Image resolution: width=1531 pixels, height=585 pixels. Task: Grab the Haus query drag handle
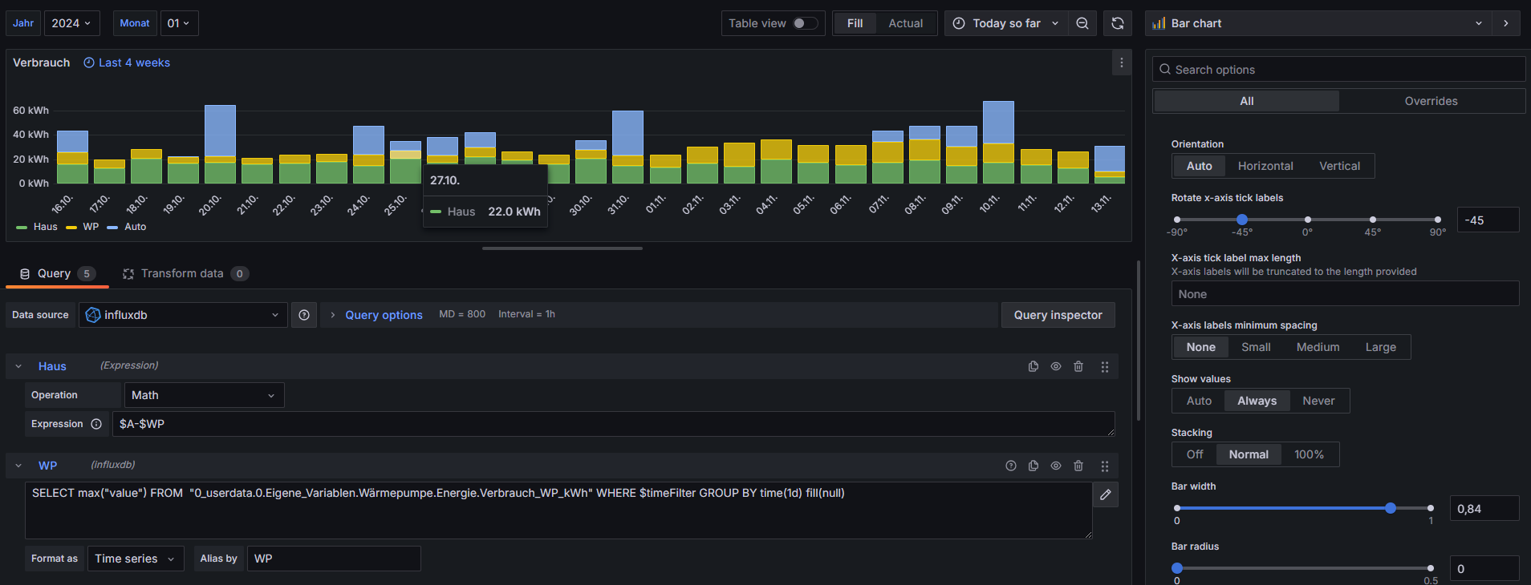pos(1105,366)
